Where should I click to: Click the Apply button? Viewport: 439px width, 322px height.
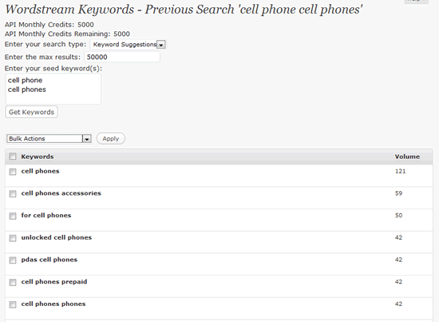point(111,139)
